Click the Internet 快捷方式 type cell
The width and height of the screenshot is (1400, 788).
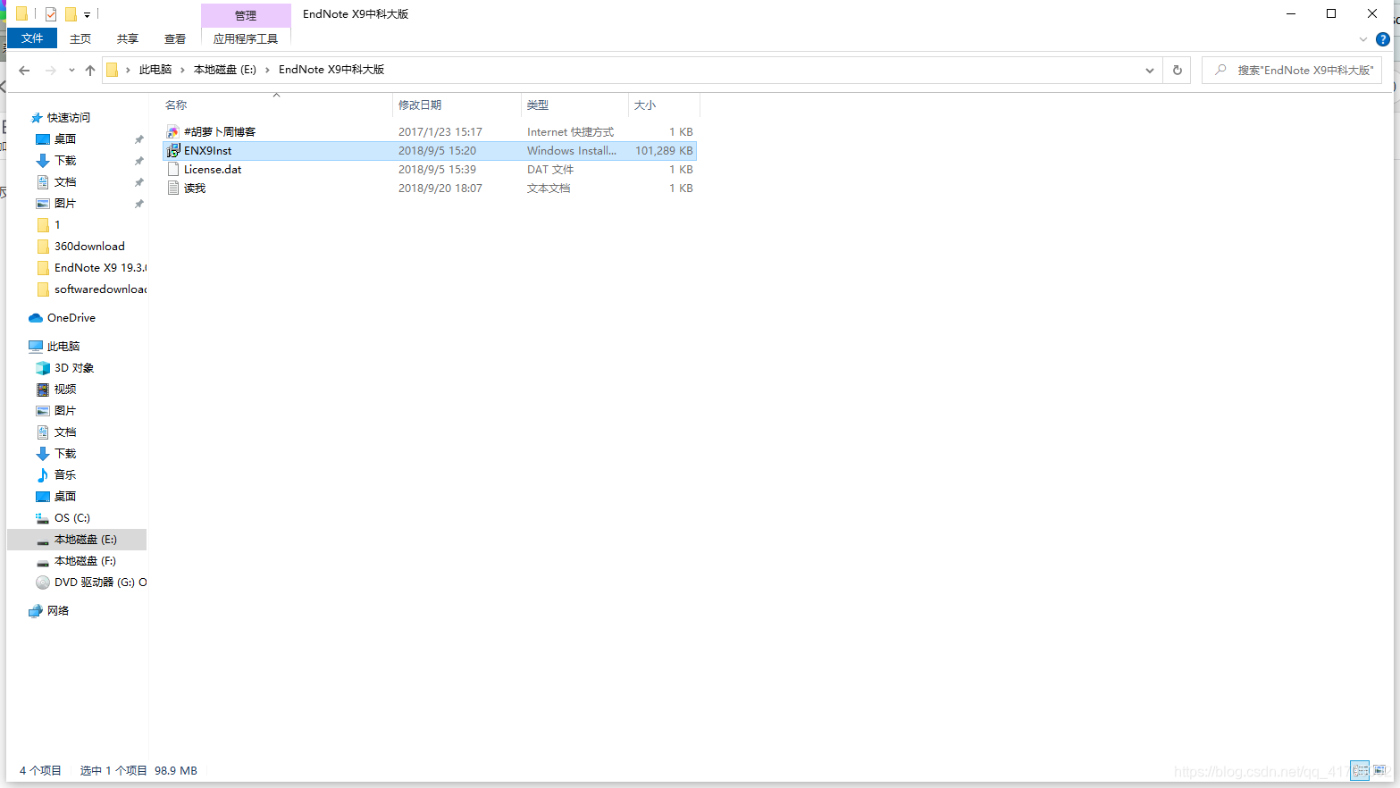[x=570, y=132]
